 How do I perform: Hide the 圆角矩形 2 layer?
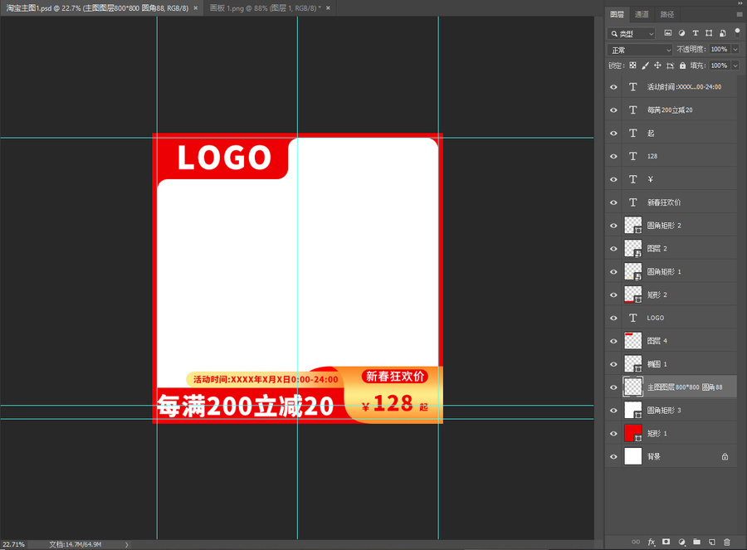[x=613, y=226]
